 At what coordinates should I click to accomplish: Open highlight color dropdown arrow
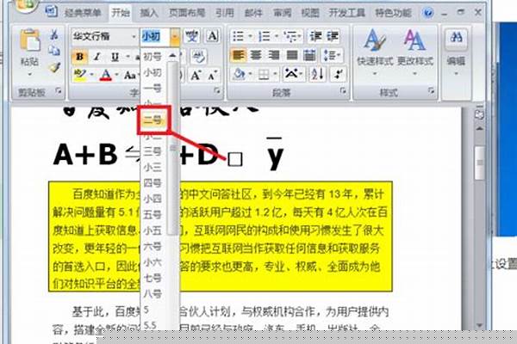coord(91,75)
